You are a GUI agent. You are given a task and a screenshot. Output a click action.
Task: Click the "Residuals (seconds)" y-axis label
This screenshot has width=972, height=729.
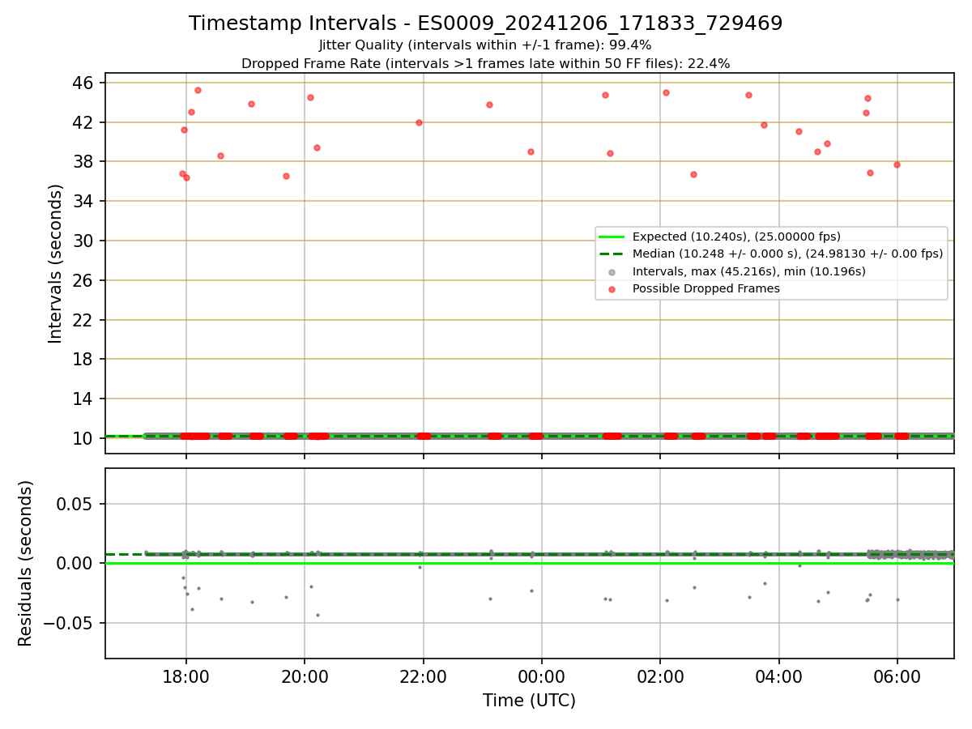coord(26,563)
